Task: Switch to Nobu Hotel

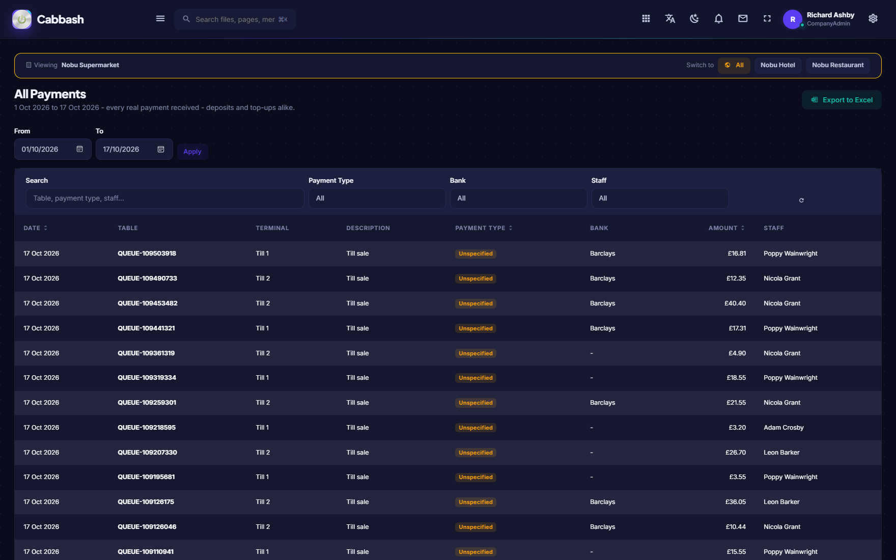Action: point(778,65)
